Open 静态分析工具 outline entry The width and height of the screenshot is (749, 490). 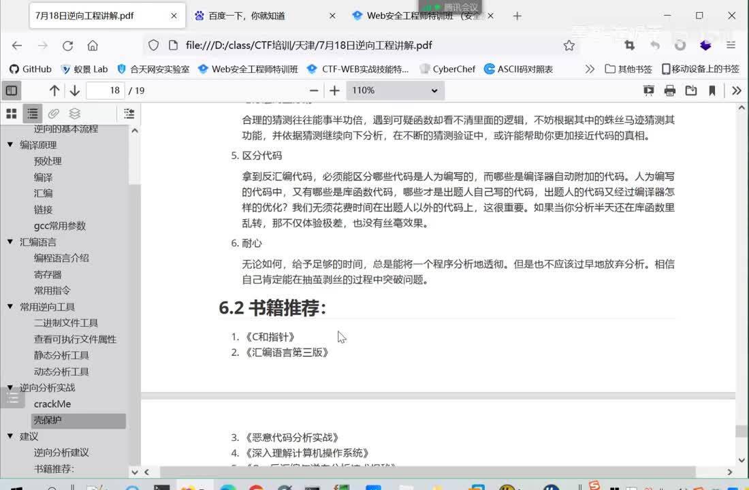(x=61, y=355)
